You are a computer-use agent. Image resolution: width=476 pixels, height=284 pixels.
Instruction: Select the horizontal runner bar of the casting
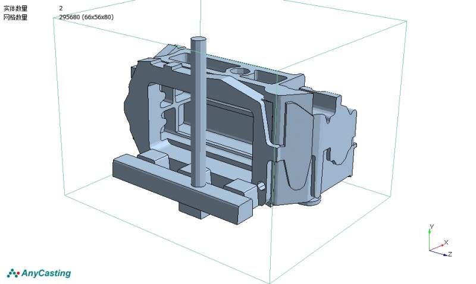(183, 189)
